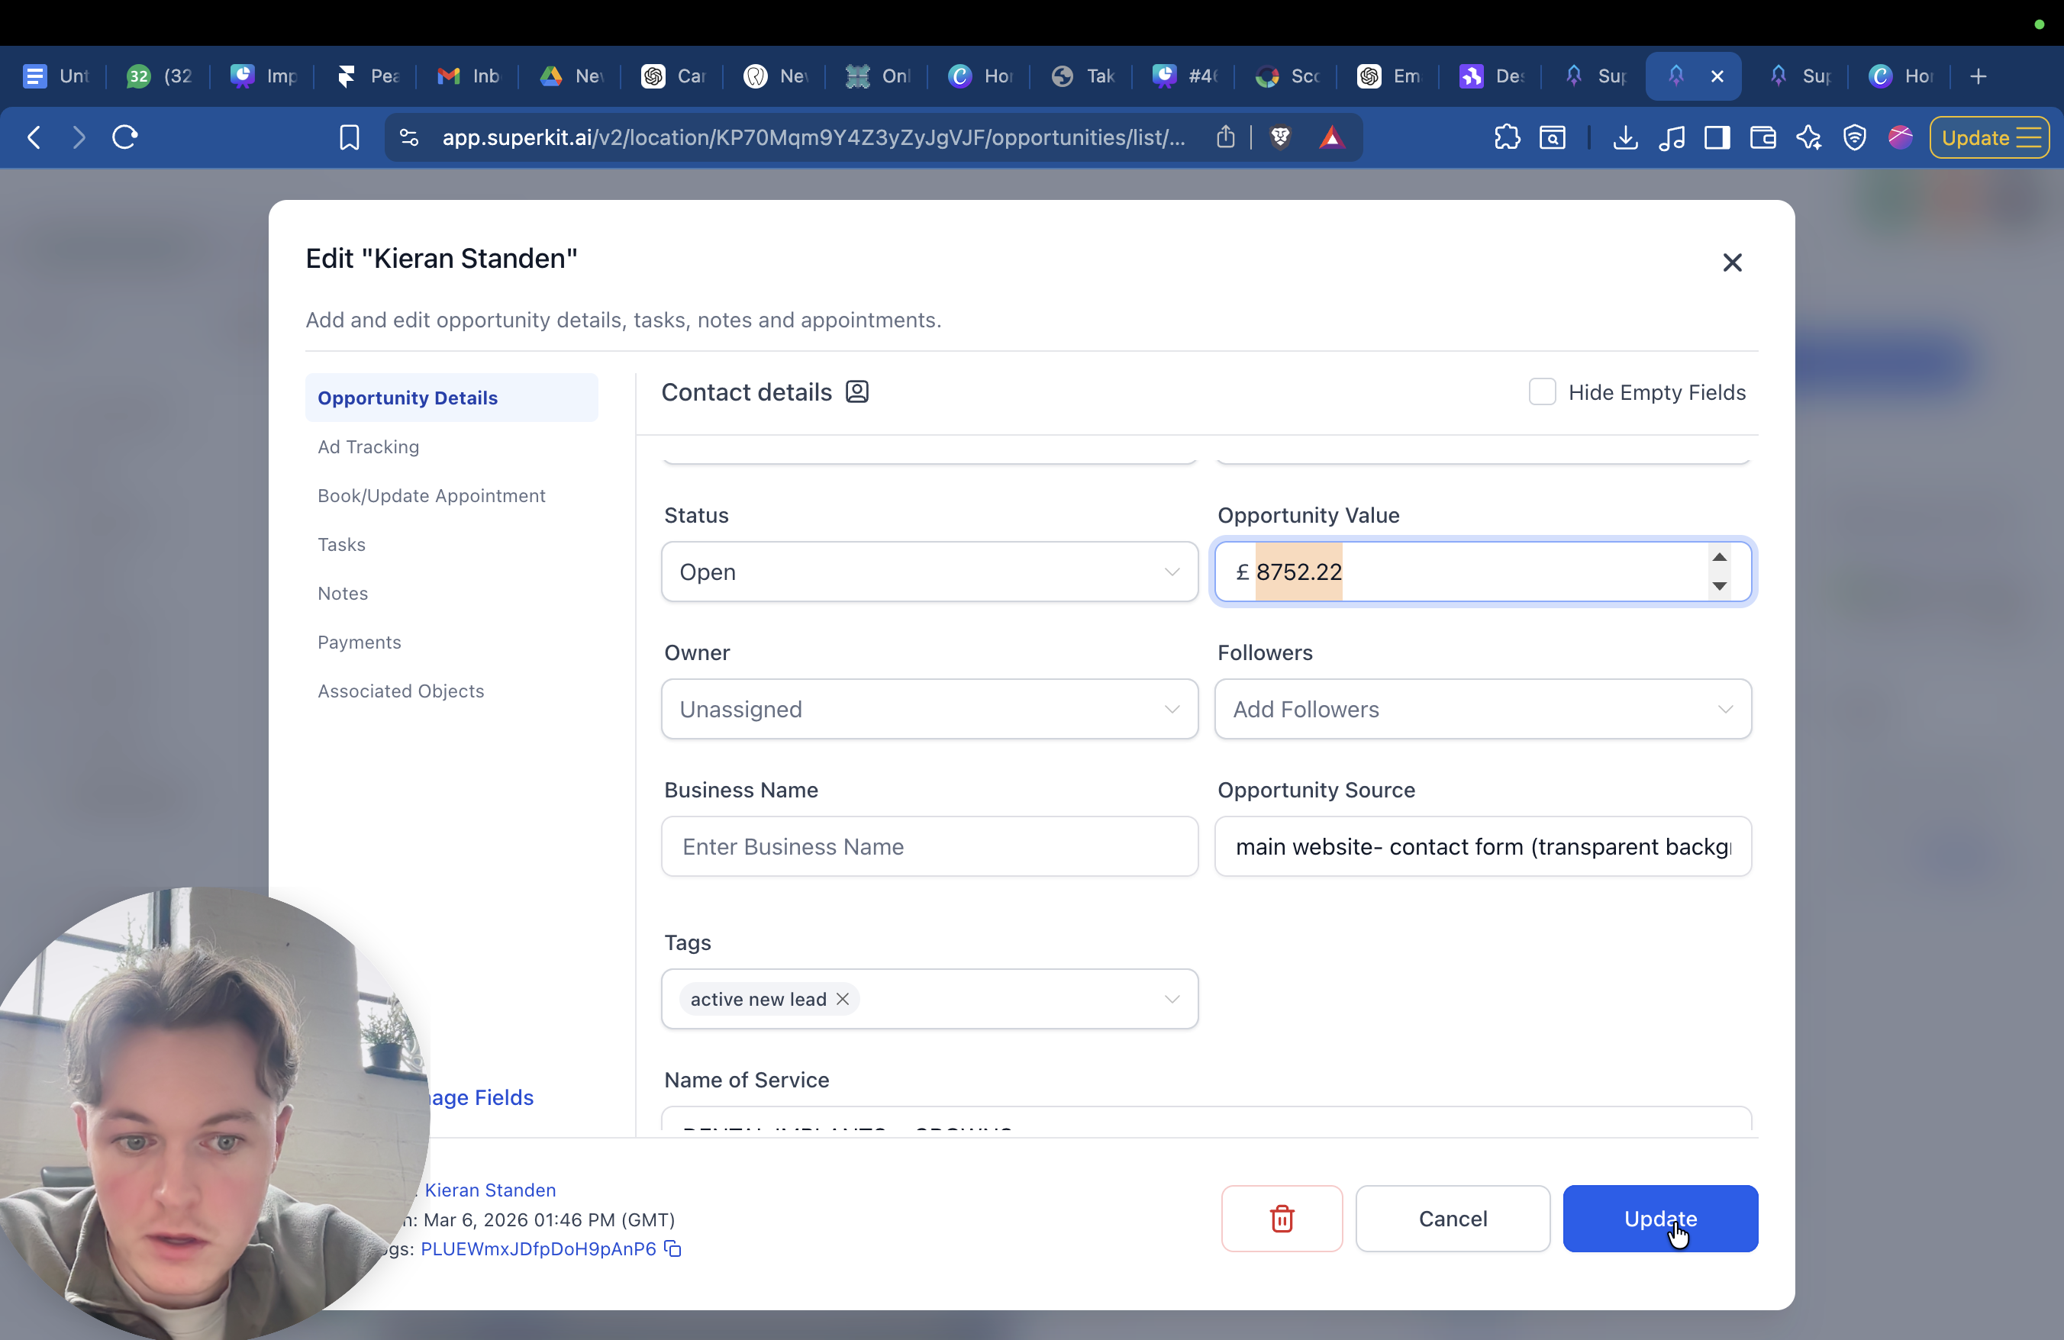
Task: Reload the page with the refresh icon
Action: [x=125, y=137]
